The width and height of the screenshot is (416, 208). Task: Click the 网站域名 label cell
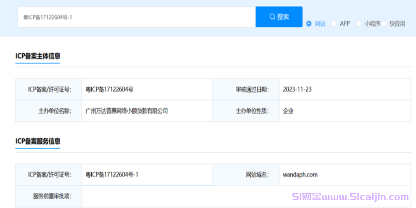246,175
